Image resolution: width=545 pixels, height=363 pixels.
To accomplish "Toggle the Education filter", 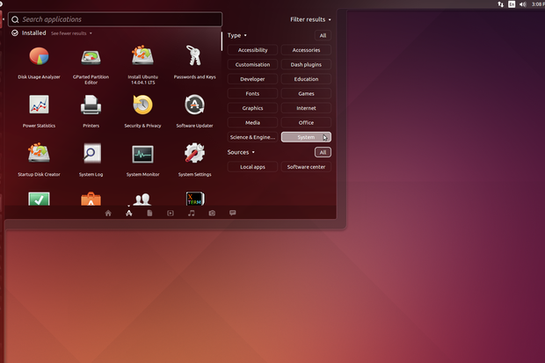I will pyautogui.click(x=306, y=79).
